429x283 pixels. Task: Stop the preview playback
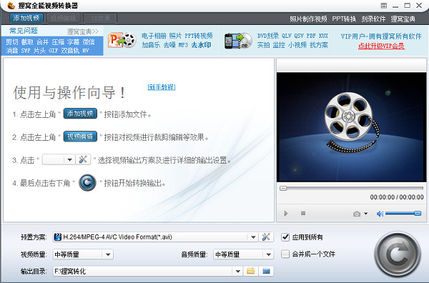[303, 213]
